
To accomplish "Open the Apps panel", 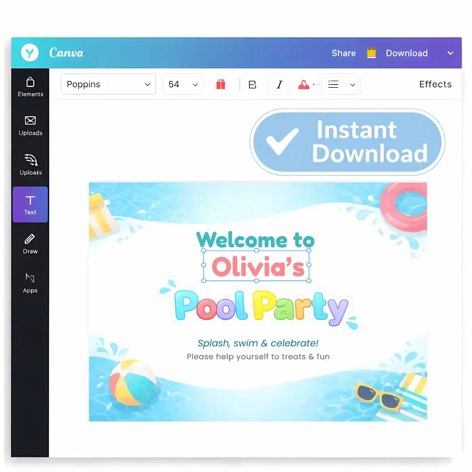I will click(x=30, y=283).
